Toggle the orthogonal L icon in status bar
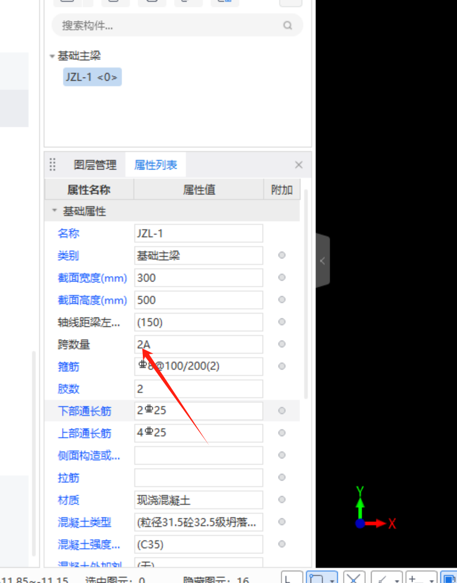 pyautogui.click(x=292, y=578)
